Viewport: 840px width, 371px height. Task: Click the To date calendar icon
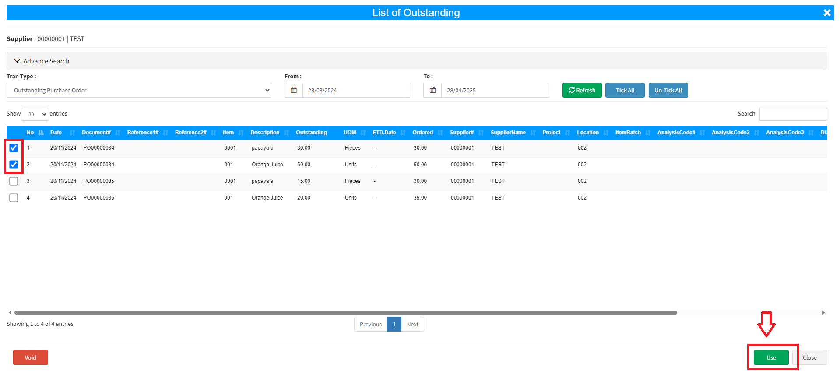(x=432, y=90)
